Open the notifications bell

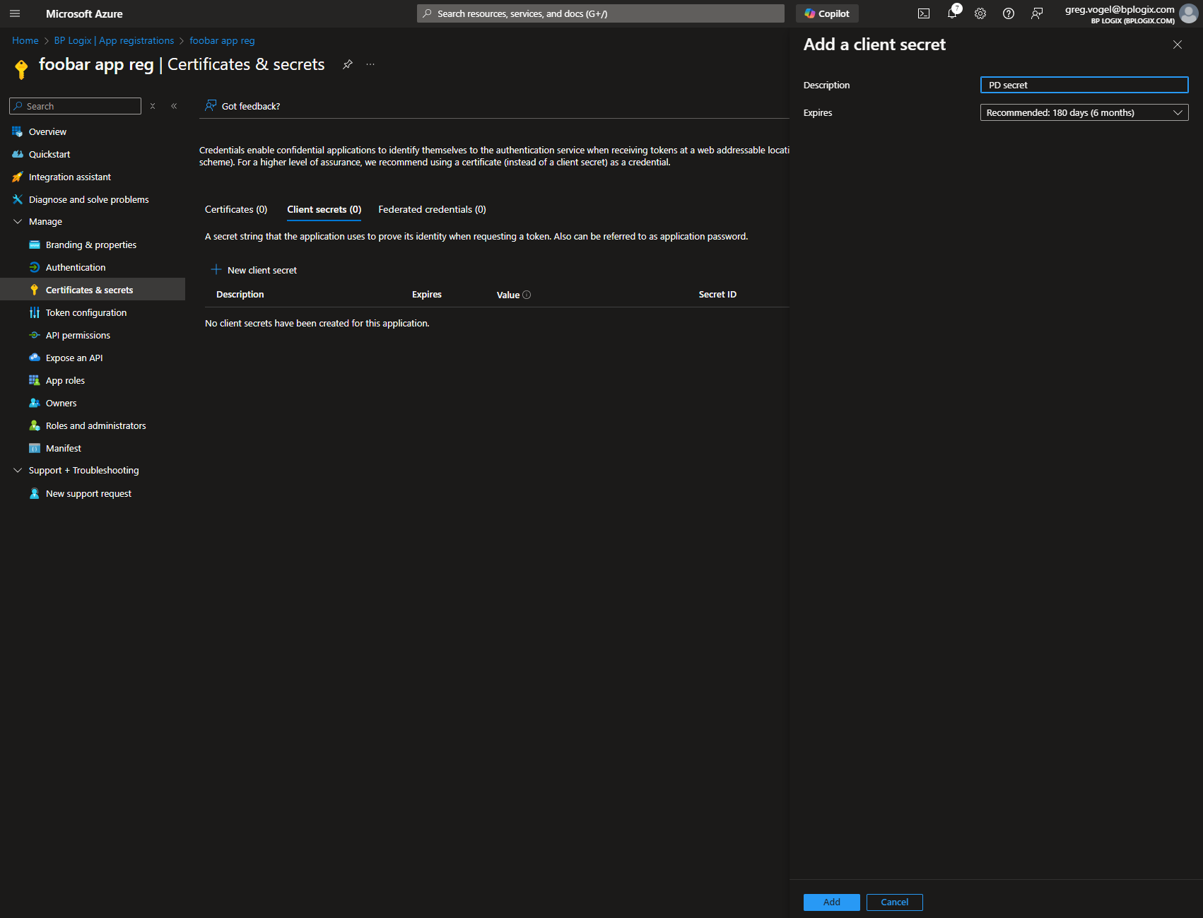tap(952, 13)
